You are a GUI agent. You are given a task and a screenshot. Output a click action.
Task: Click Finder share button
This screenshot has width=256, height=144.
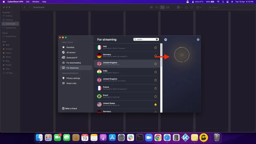pyautogui.click(x=186, y=7)
